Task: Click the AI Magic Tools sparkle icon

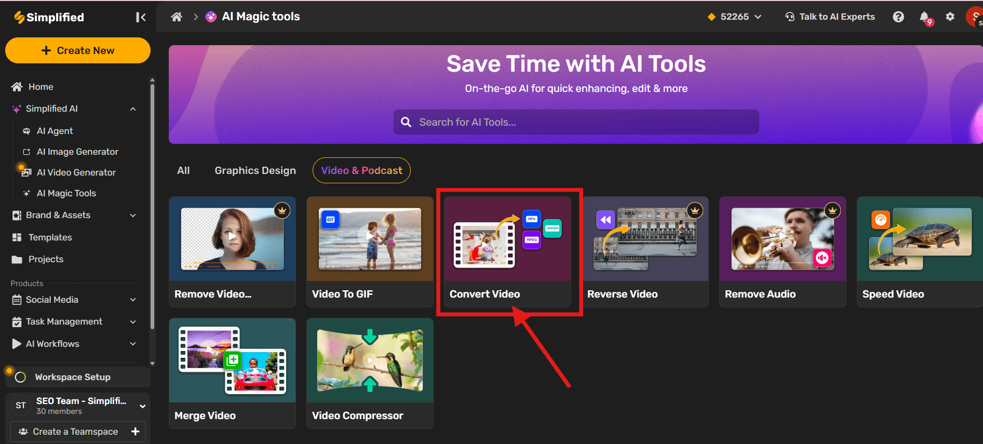Action: point(26,193)
